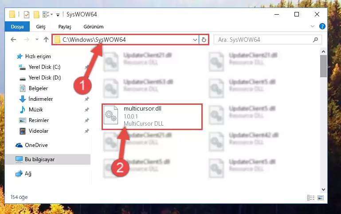The height and width of the screenshot is (214, 341).
Task: Minimize the SysWOW64 window
Action: tap(277, 15)
